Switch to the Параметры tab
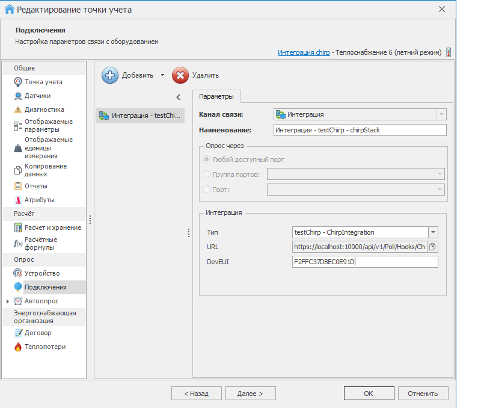The height and width of the screenshot is (408, 481). [216, 97]
